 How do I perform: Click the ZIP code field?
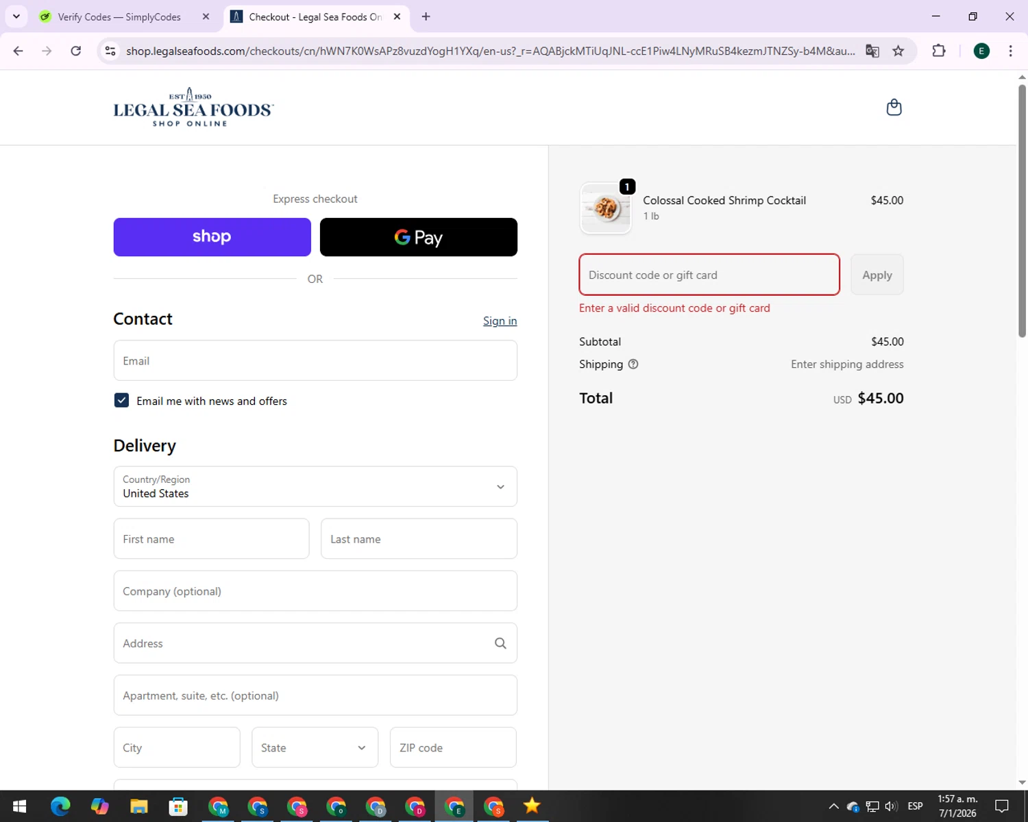click(453, 747)
